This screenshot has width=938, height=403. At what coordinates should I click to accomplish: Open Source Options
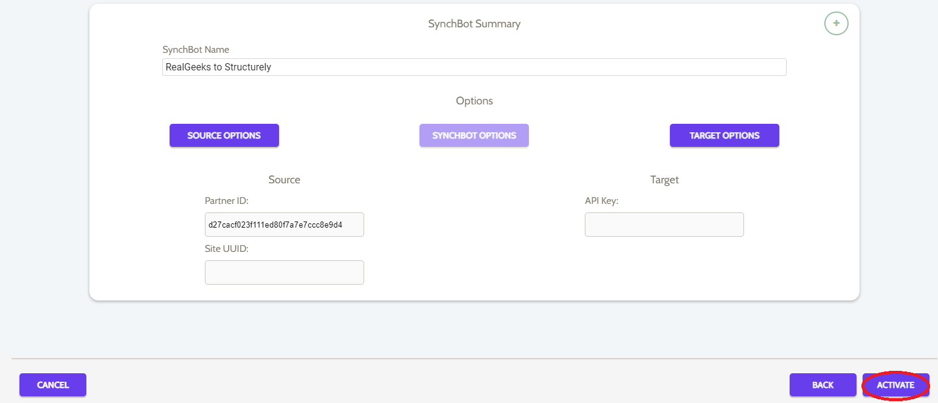[224, 135]
